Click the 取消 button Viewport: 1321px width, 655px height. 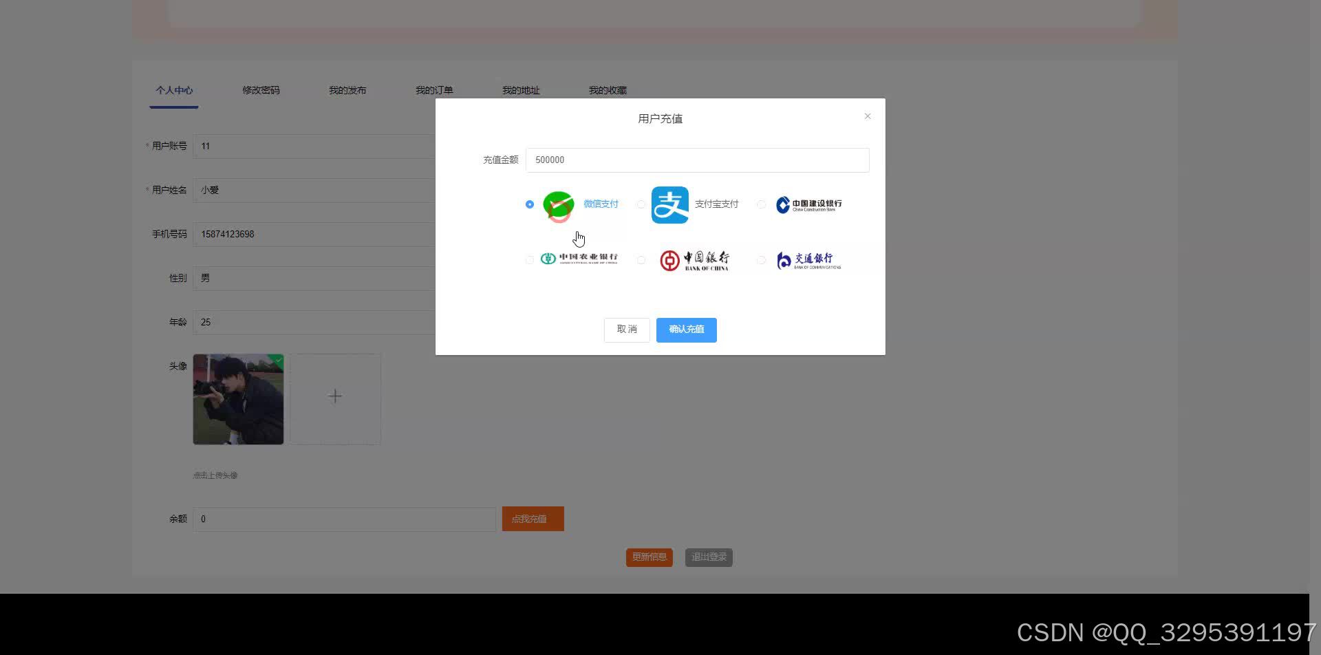627,330
